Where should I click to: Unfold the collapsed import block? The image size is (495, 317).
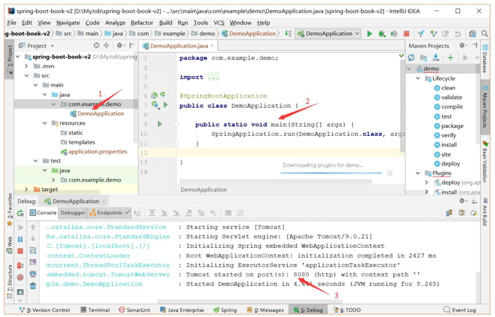pyautogui.click(x=176, y=77)
